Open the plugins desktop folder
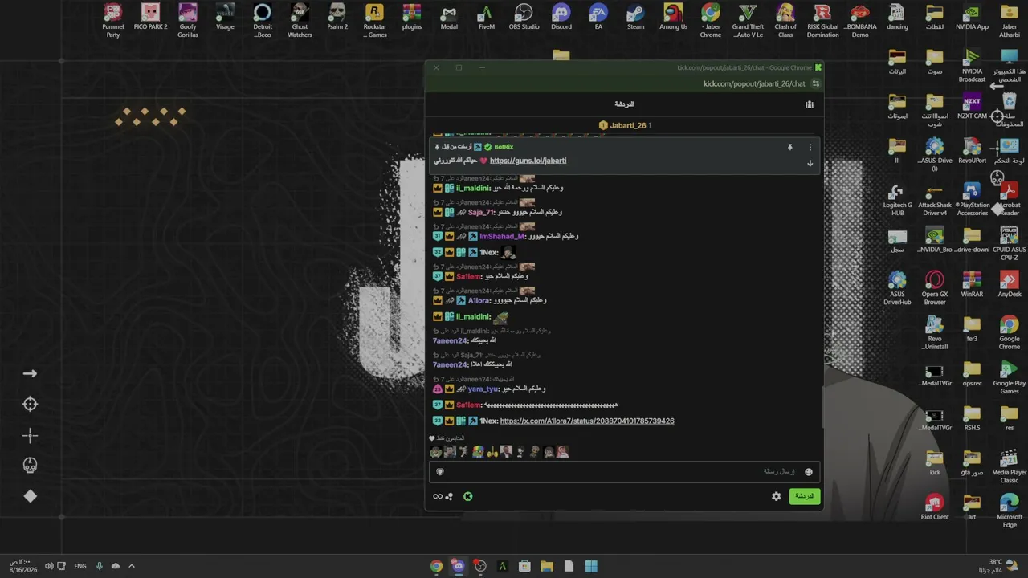Screen dimensions: 1028x578 point(411,18)
